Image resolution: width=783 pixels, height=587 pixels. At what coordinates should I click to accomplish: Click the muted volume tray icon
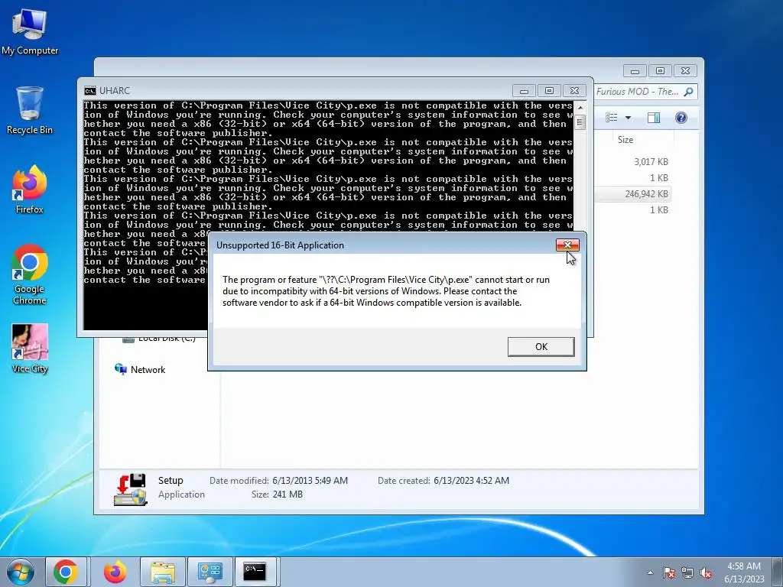[x=706, y=572]
